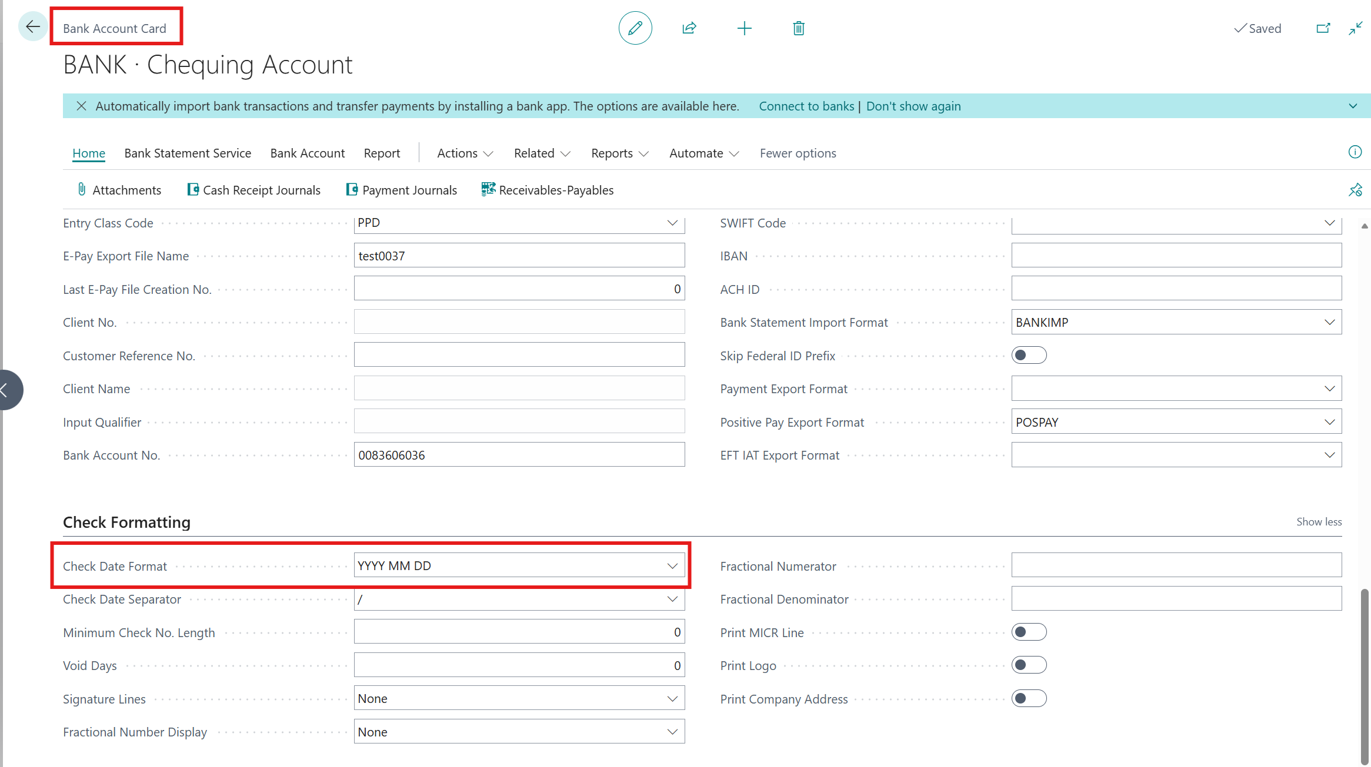1371x767 pixels.
Task: Enable the Print MICR Line toggle
Action: pos(1029,632)
